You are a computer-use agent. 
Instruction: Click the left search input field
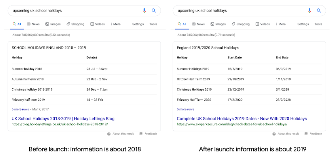coord(84,11)
